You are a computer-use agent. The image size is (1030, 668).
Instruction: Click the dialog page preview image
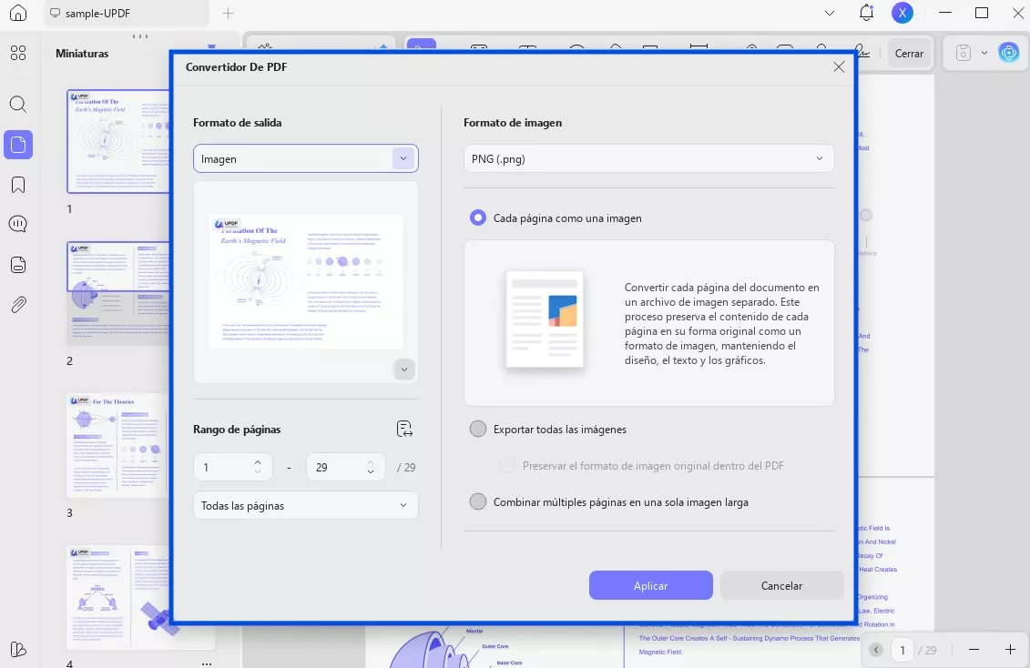click(x=305, y=281)
